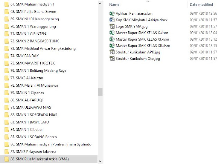Image resolution: width=221 pixels, height=164 pixels.
Task: Click the Excel icon of Master Rapor SMK KELAS XI.xlsm
Action: point(112,39)
